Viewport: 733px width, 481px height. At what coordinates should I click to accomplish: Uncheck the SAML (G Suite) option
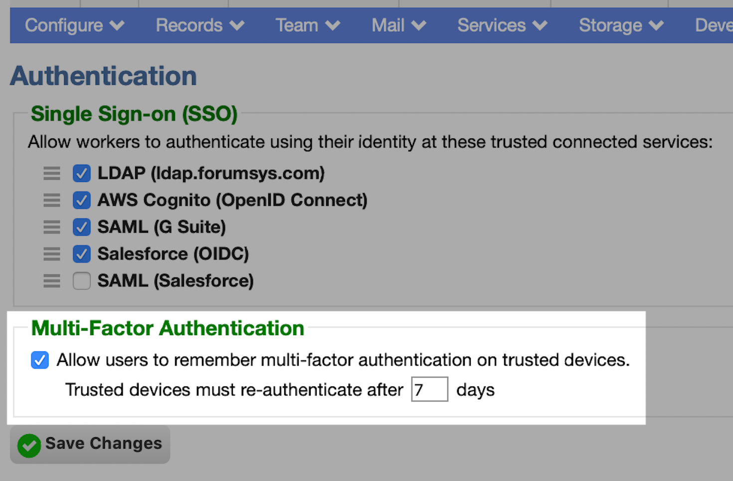(82, 227)
